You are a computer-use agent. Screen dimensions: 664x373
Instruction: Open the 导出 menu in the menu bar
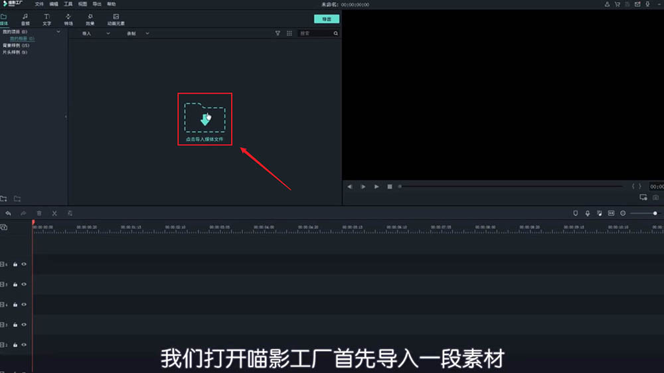[x=97, y=4]
